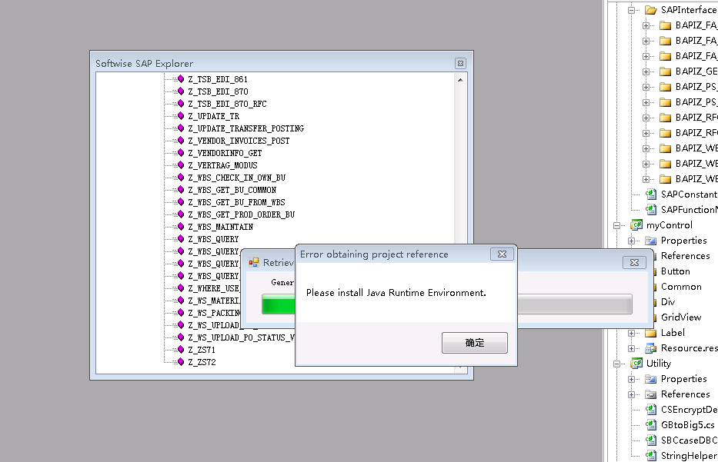This screenshot has height=462, width=718.
Task: Select the SBCcaseDBC file in Utility
Action: click(689, 440)
